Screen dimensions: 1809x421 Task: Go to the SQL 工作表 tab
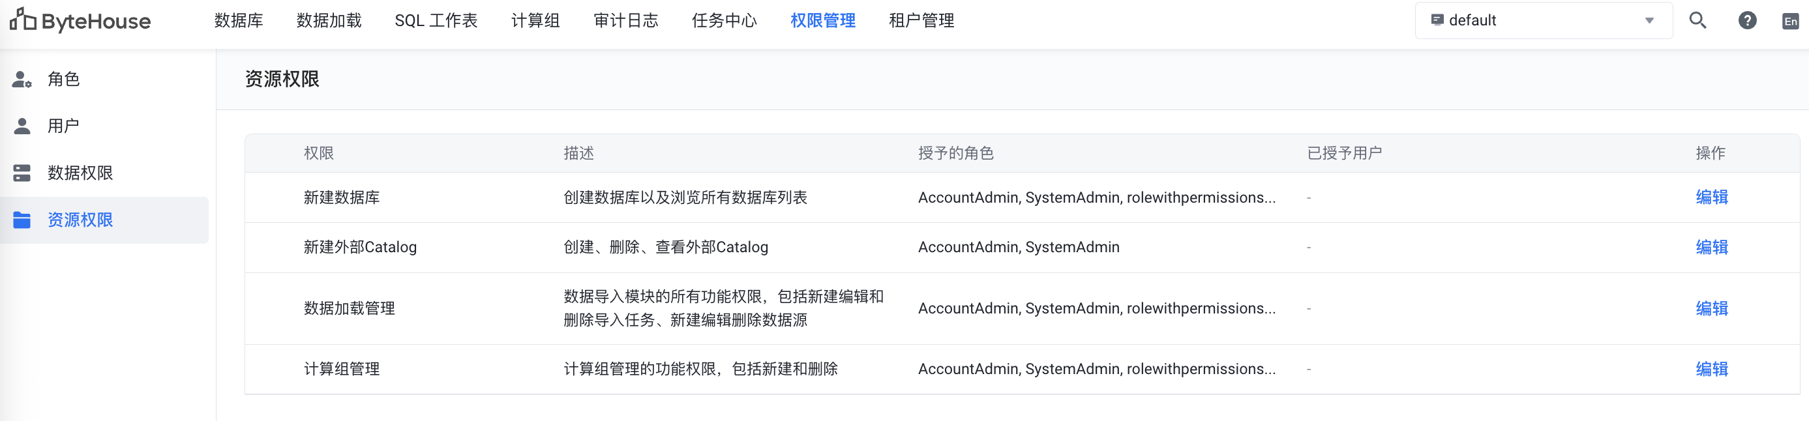click(x=436, y=20)
